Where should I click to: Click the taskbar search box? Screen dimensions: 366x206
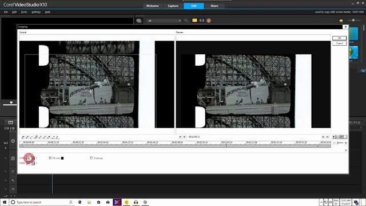click(42, 202)
